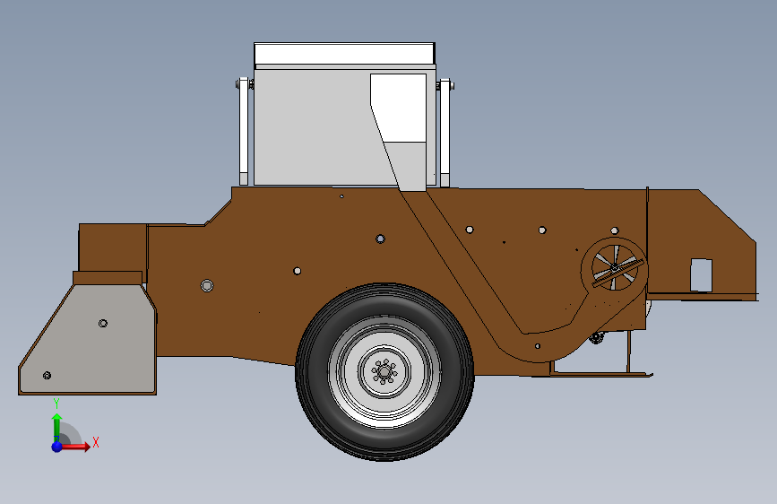777x504 pixels.
Task: Click the green Y axis arrow of the triad
Action: 57,427
